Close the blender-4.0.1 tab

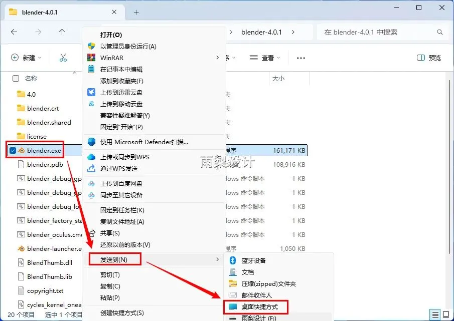pos(114,12)
